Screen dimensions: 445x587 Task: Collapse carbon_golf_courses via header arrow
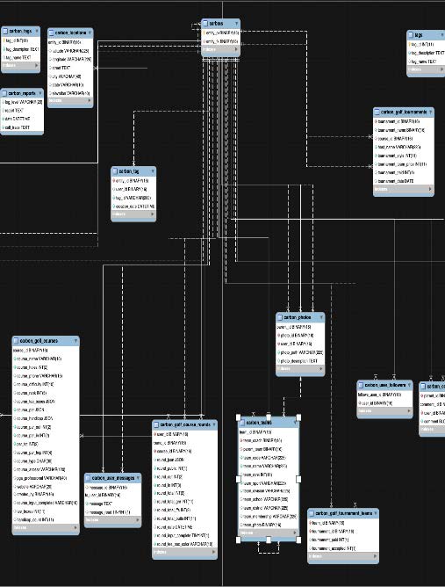pos(75,341)
